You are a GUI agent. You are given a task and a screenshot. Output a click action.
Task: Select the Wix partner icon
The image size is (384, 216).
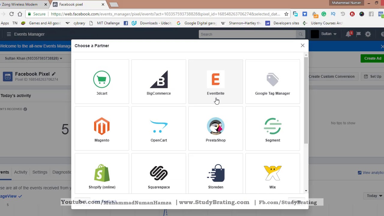[x=272, y=173]
